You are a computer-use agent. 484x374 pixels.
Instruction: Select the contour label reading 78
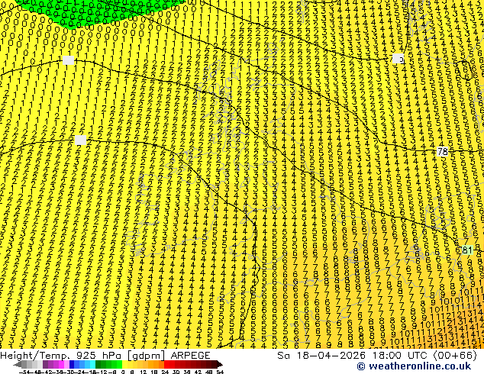pos(442,152)
